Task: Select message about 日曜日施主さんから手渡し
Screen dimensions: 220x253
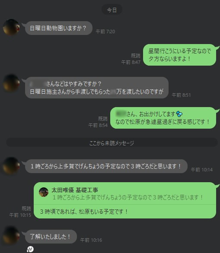Action: point(97,88)
